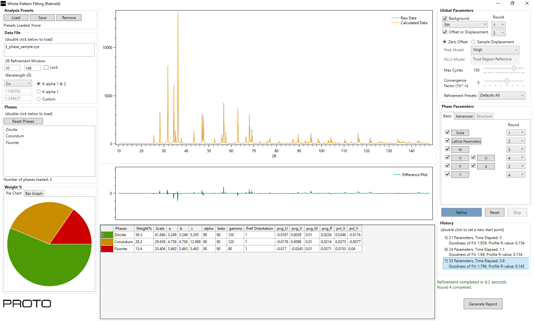Screen dimensions: 535x321
Task: Open the Advanced phase parameters tab
Action: point(464,116)
